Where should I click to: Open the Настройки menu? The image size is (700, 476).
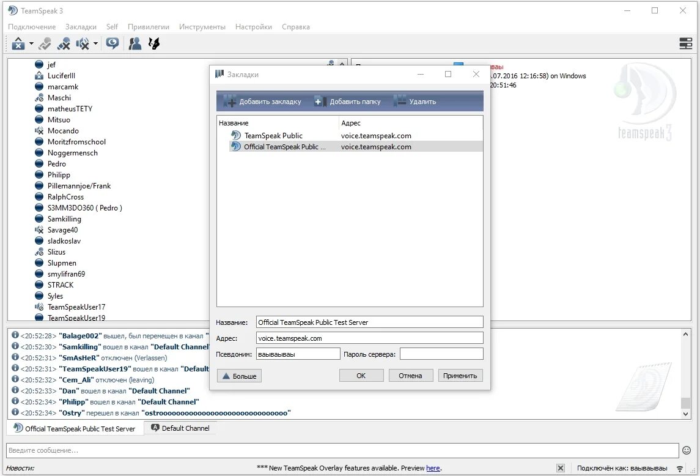coord(254,27)
